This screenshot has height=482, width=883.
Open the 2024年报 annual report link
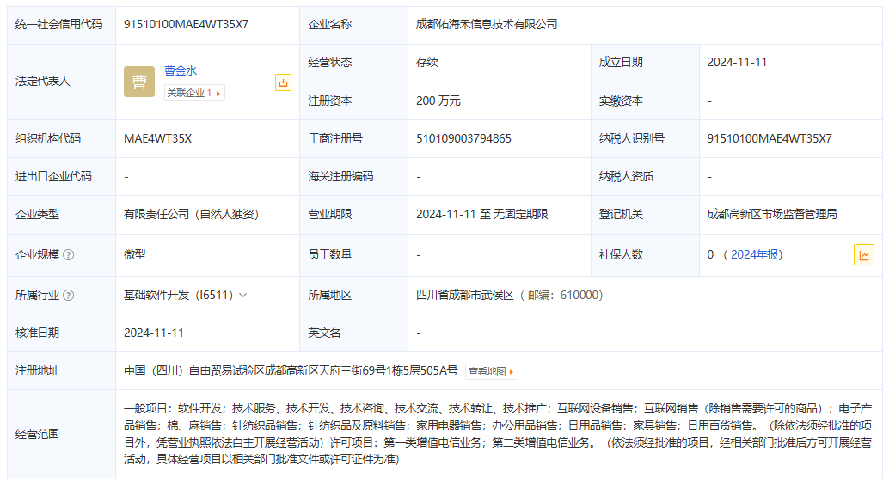pyautogui.click(x=756, y=255)
